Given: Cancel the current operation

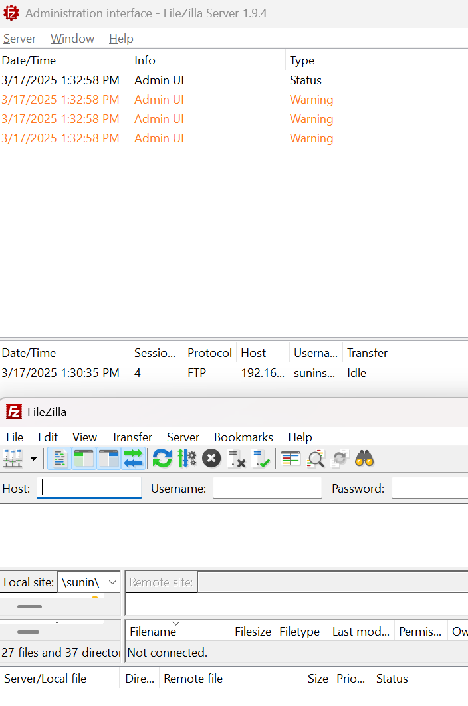Looking at the screenshot, I should 211,459.
